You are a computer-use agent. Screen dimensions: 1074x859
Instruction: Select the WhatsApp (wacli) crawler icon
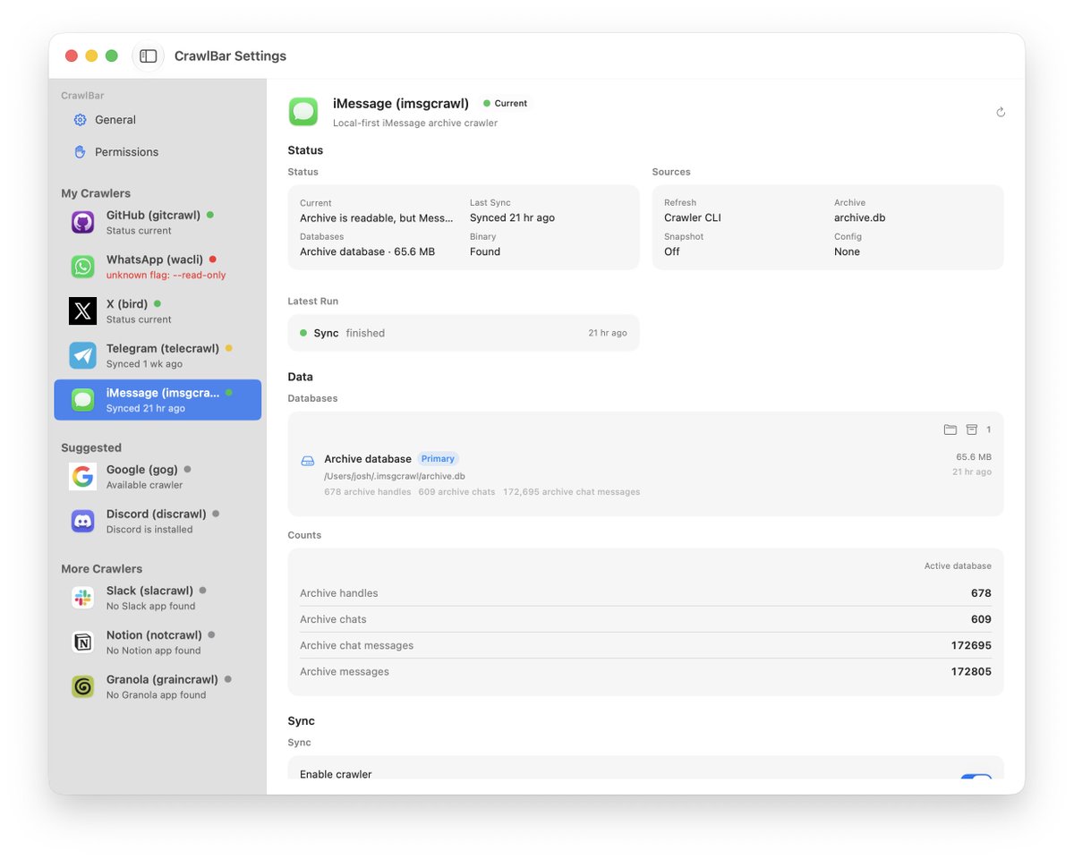tap(83, 267)
